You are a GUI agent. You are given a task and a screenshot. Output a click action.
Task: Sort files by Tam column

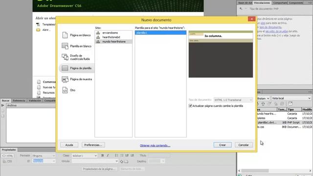(282, 110)
